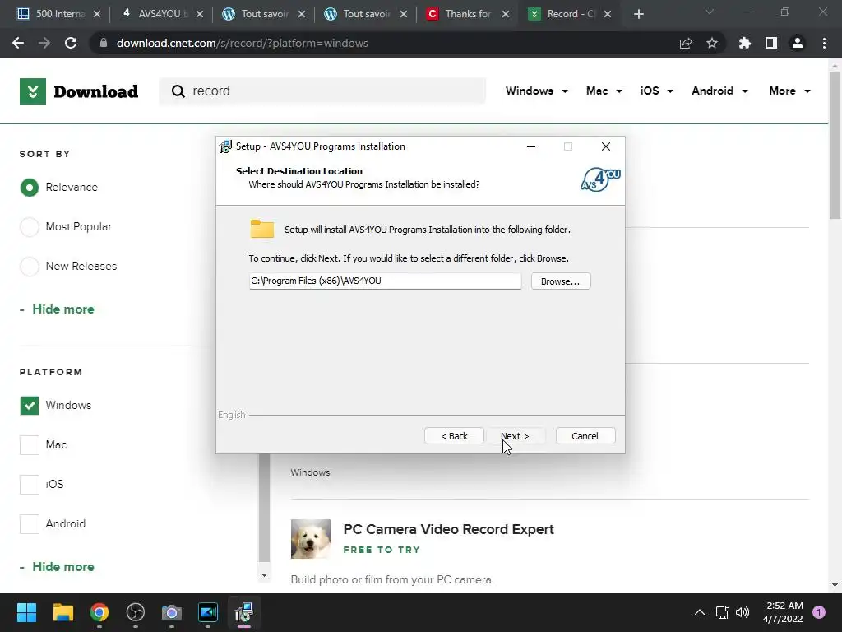Bookmark this page with the star icon
The image size is (842, 632).
[x=712, y=43]
